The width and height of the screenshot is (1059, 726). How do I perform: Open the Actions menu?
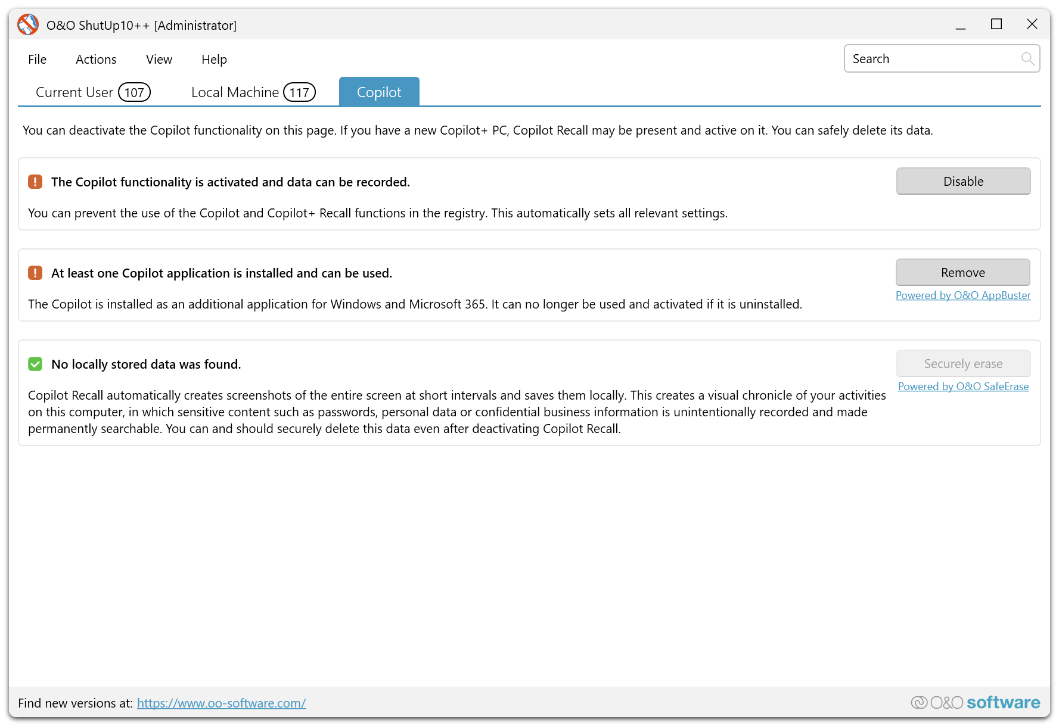click(96, 60)
